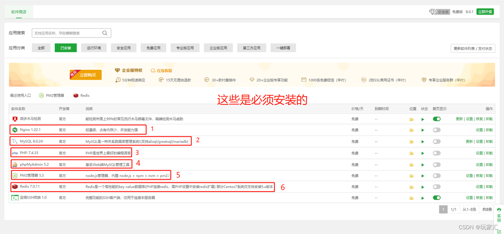
Task: Click the PHP logo icon
Action: pyautogui.click(x=15, y=153)
